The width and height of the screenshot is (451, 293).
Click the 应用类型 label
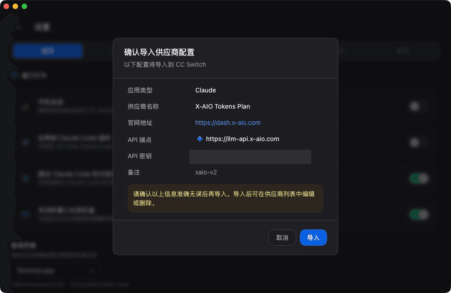(140, 90)
